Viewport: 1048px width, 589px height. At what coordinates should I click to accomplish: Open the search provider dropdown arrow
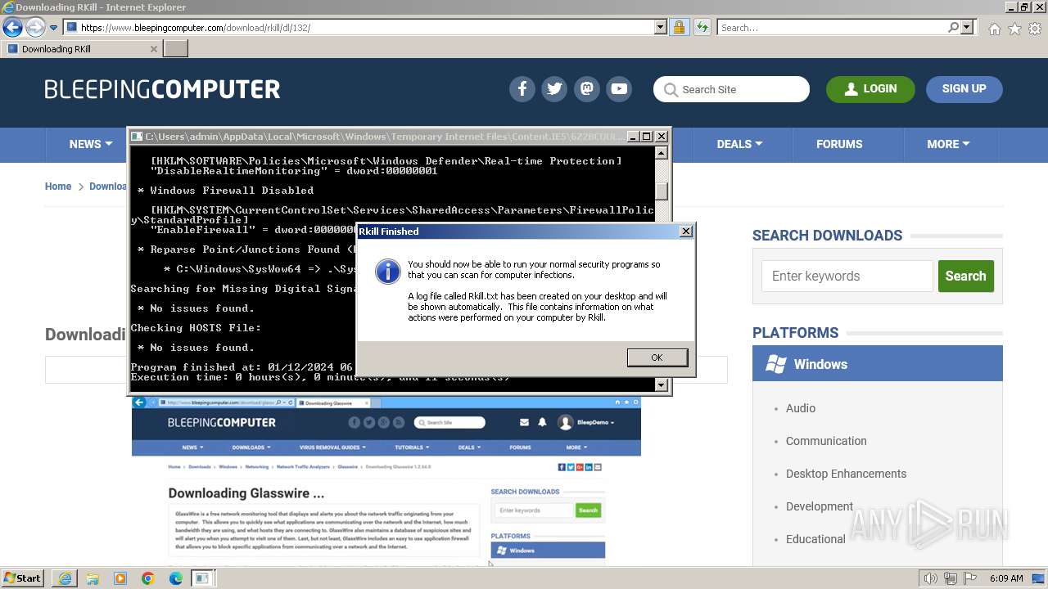point(967,28)
